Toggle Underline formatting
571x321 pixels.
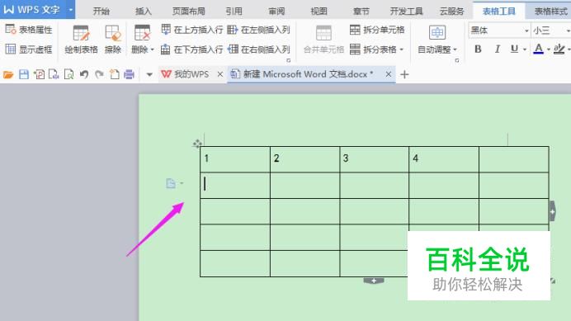pos(514,49)
